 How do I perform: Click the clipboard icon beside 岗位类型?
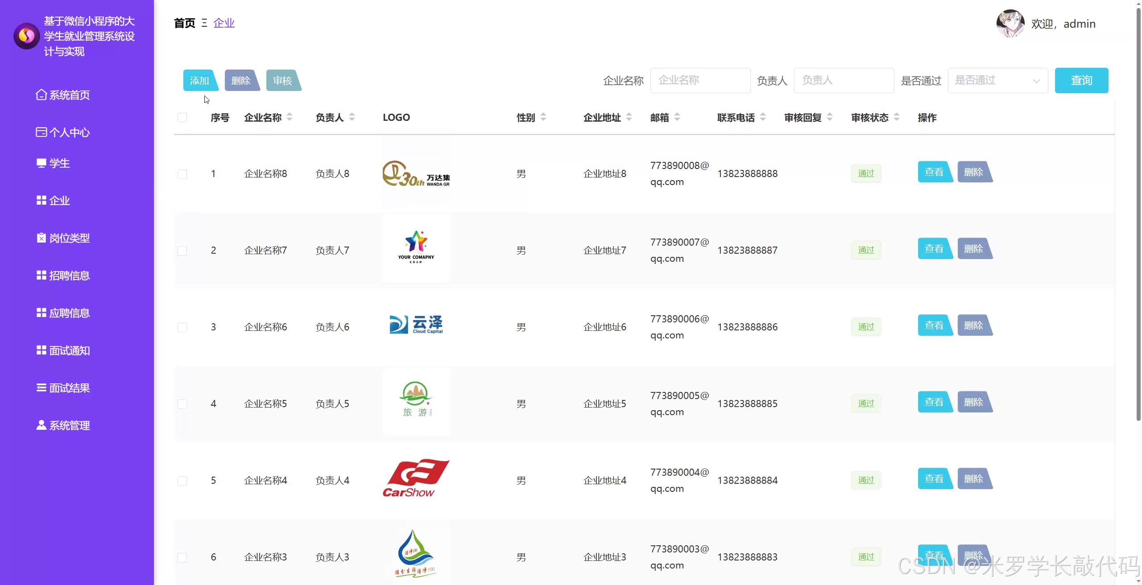point(41,238)
